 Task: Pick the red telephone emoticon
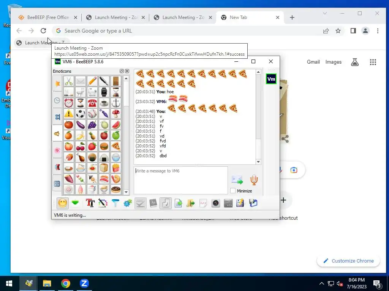(x=92, y=103)
